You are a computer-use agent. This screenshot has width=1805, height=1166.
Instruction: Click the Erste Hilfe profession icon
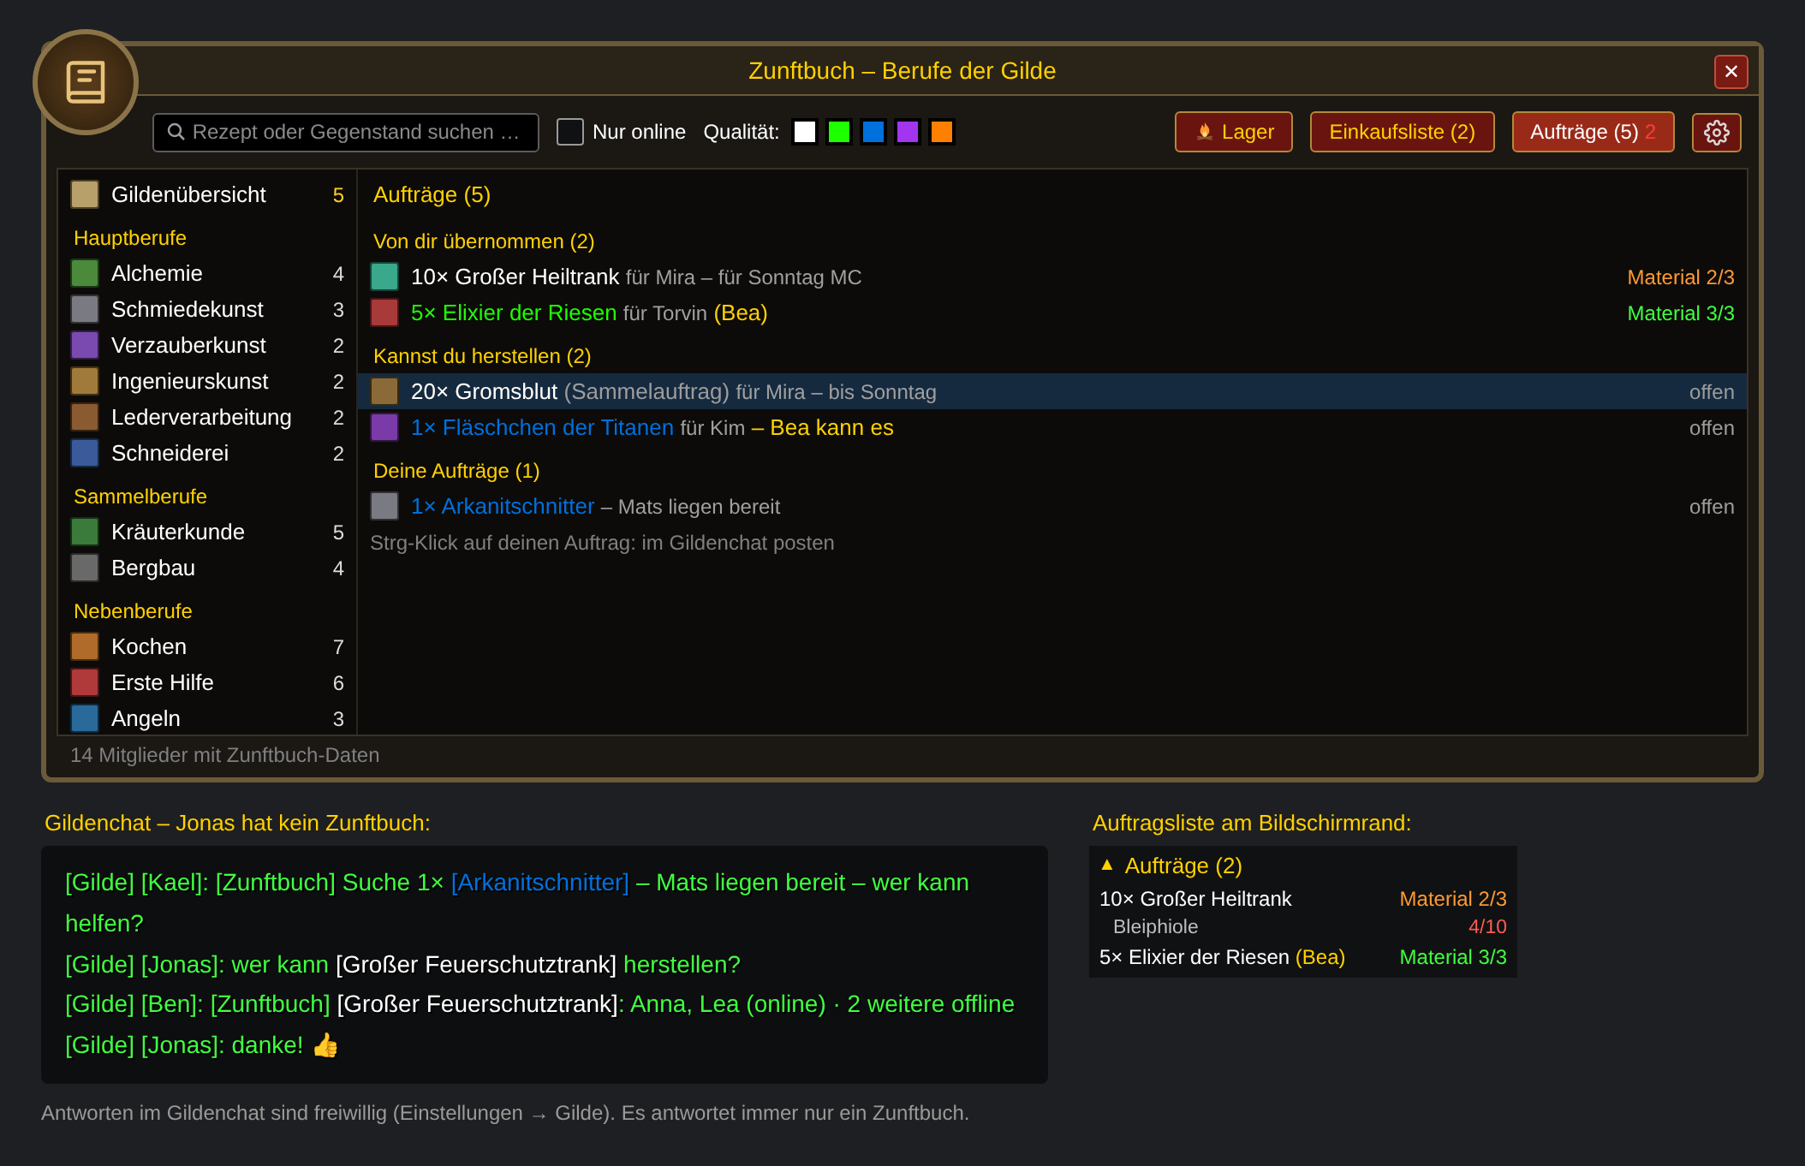tap(85, 683)
